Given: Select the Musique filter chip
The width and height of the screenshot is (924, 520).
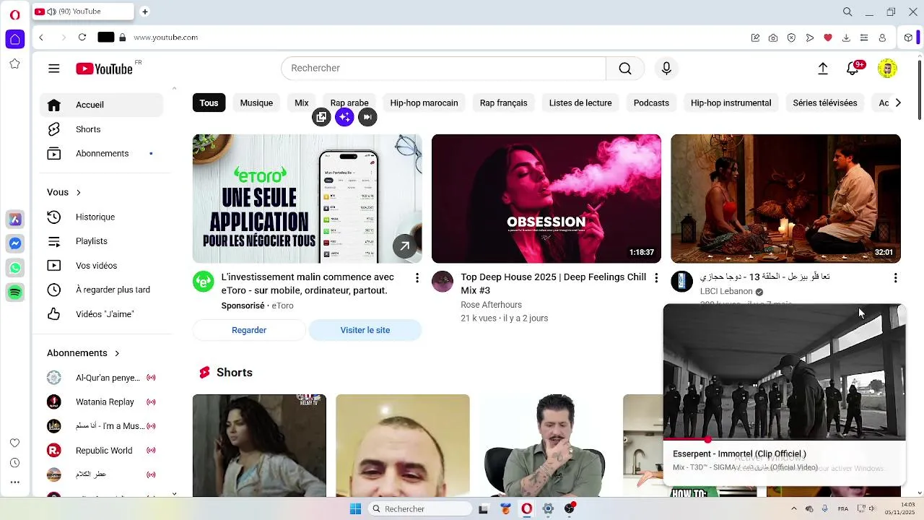Looking at the screenshot, I should coord(256,103).
